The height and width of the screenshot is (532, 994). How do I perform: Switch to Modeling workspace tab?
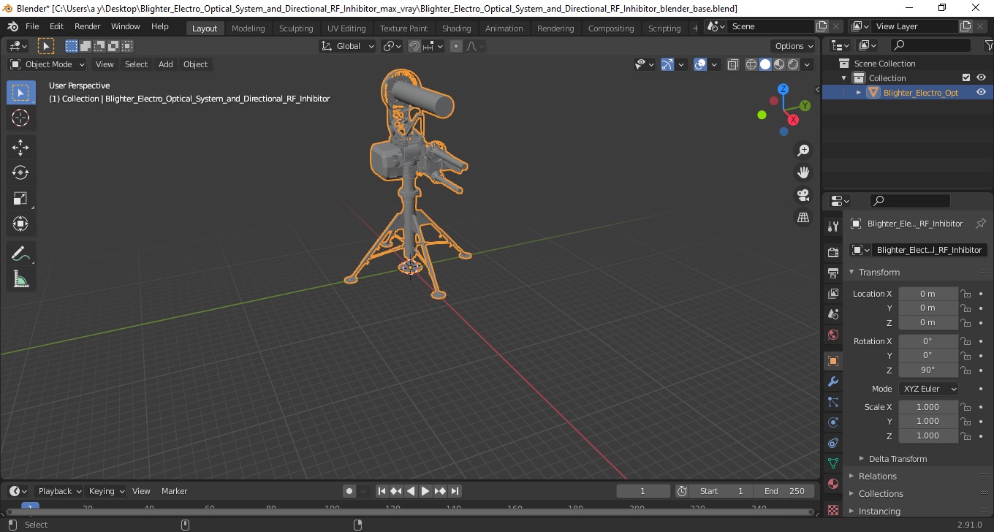pyautogui.click(x=248, y=28)
